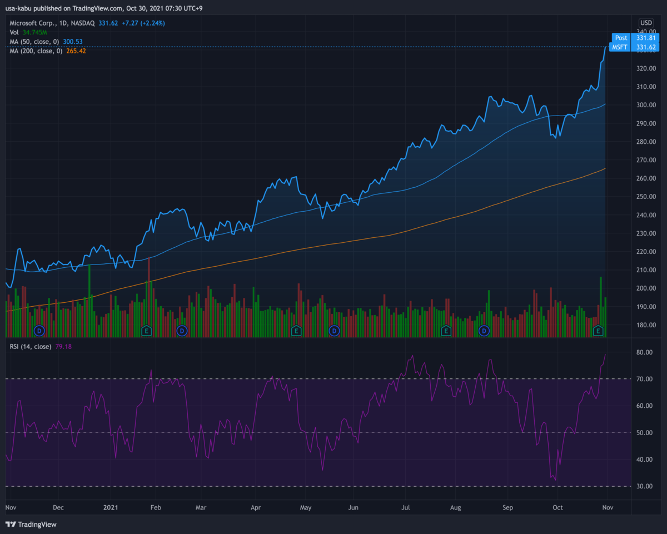The image size is (667, 534).
Task: Select the 180.00 price axis label
Action: [x=645, y=325]
